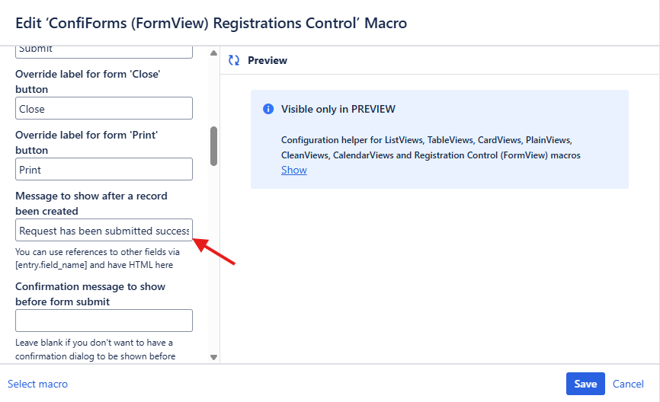Cancel editing the macro
Image resolution: width=660 pixels, height=402 pixels.
[x=628, y=384]
